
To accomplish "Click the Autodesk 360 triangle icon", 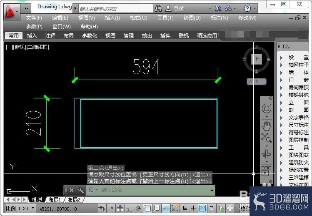I will (x=228, y=8).
